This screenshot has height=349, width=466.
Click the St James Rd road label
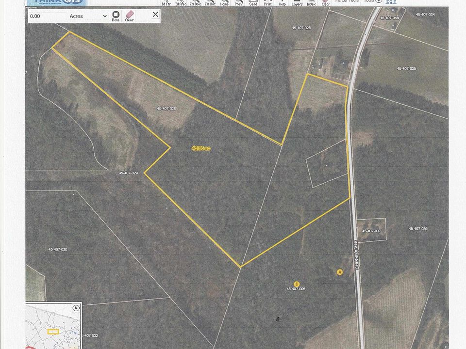[x=356, y=254]
